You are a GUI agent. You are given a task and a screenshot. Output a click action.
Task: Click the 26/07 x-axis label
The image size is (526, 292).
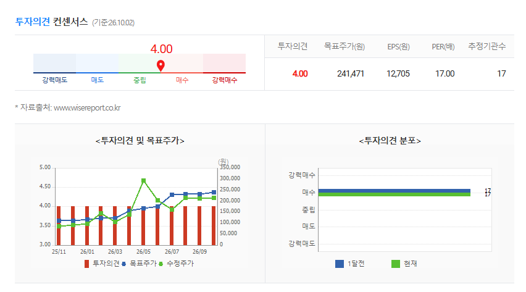[x=172, y=252]
